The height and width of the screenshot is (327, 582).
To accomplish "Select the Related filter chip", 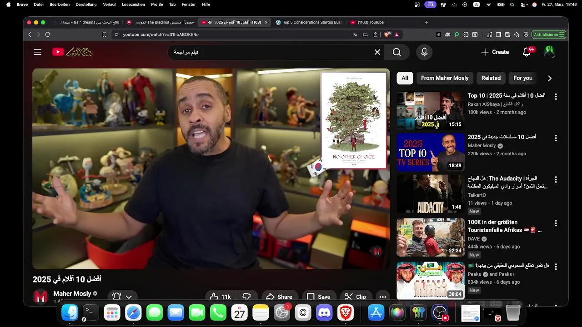I will pyautogui.click(x=491, y=78).
